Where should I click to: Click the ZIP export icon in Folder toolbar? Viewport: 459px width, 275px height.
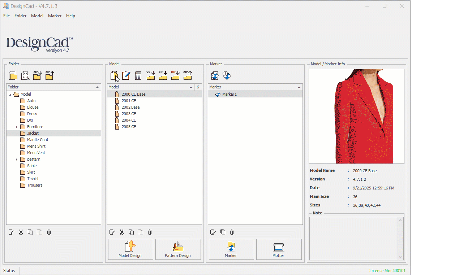pyautogui.click(x=50, y=75)
